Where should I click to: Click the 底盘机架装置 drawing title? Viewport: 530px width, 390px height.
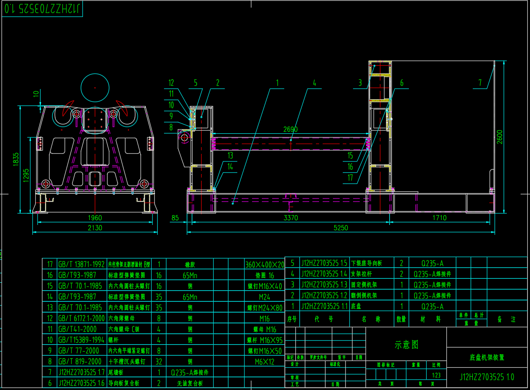(487, 357)
